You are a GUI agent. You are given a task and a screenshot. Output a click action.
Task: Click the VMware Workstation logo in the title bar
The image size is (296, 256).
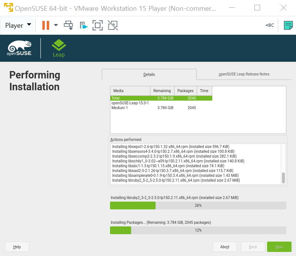pos(9,7)
